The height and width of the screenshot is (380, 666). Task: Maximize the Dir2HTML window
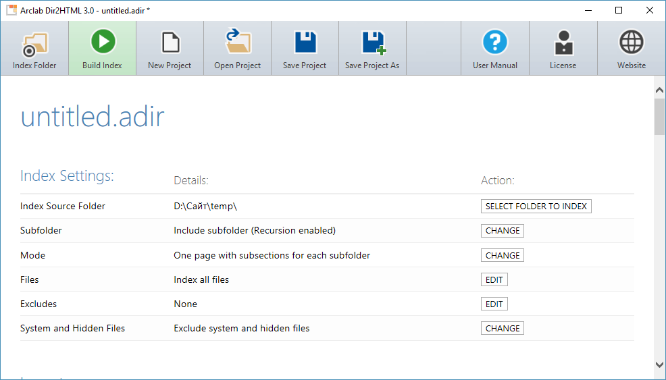(619, 10)
